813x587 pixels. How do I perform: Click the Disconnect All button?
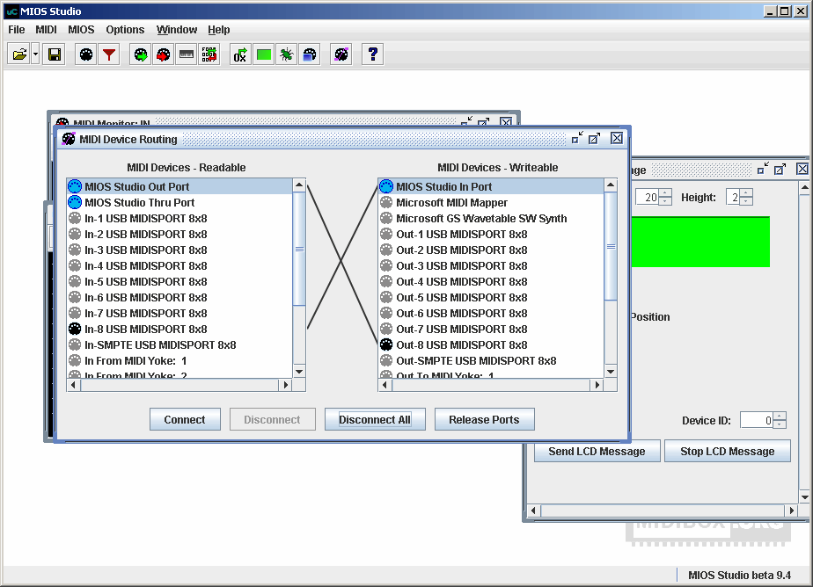tap(375, 419)
